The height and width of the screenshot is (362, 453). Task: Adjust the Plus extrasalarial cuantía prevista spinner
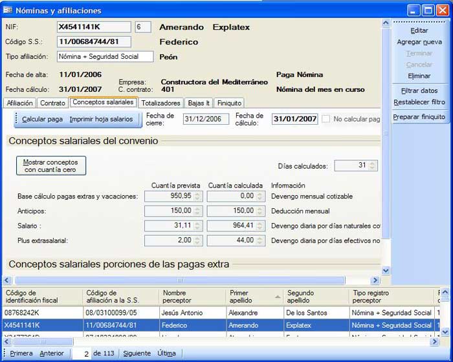(x=197, y=240)
